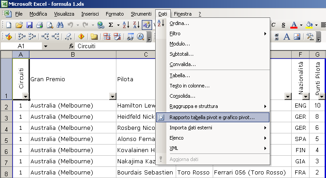Open the Filtro submenu

[x=213, y=33]
